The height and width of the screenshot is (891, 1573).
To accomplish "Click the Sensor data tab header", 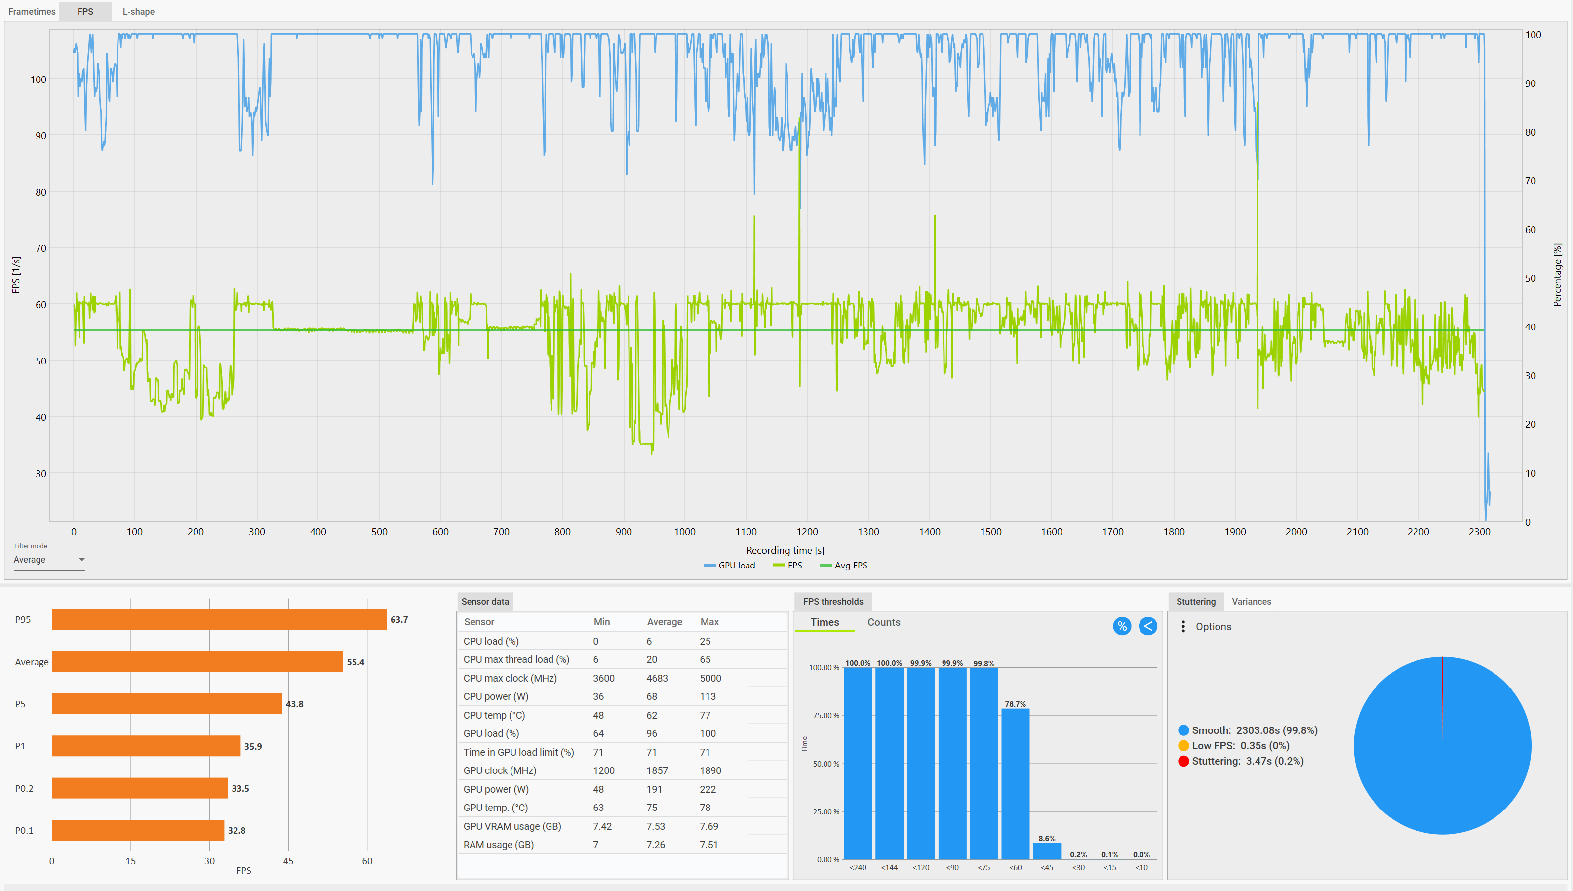I will click(x=484, y=602).
